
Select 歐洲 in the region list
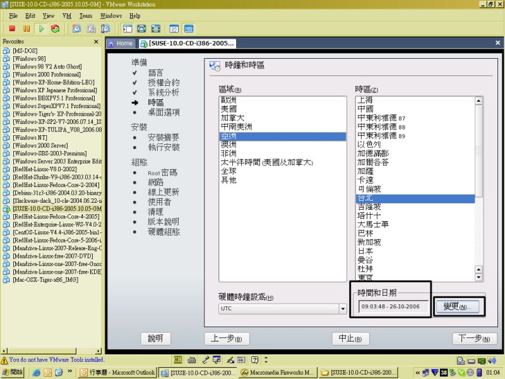click(282, 100)
